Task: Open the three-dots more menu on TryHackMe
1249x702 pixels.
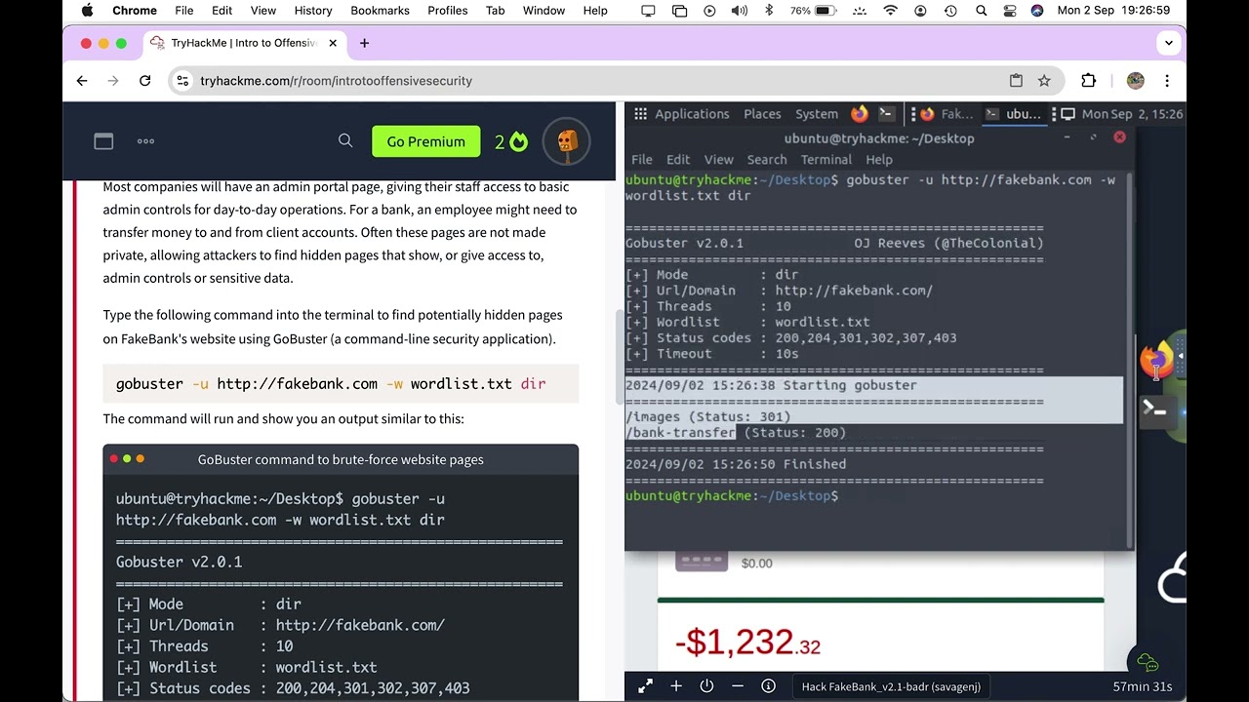Action: coord(145,141)
